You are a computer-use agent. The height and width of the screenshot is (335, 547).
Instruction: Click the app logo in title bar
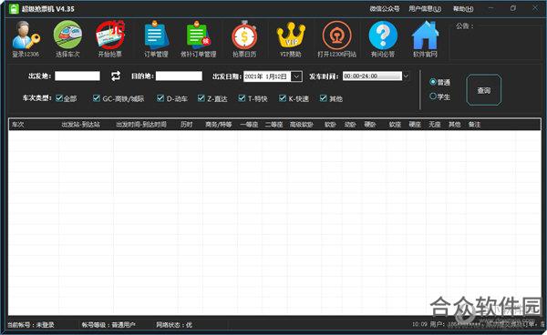[x=14, y=9]
